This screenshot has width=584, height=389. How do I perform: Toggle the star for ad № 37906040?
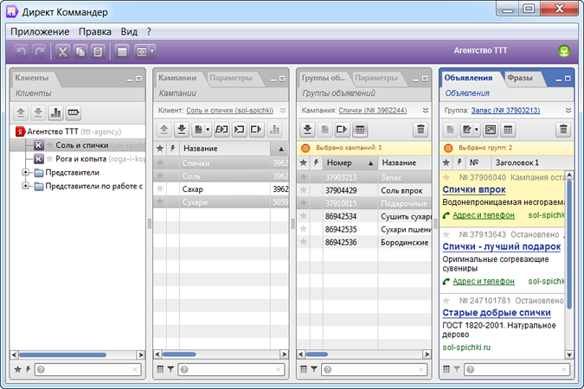coord(446,177)
